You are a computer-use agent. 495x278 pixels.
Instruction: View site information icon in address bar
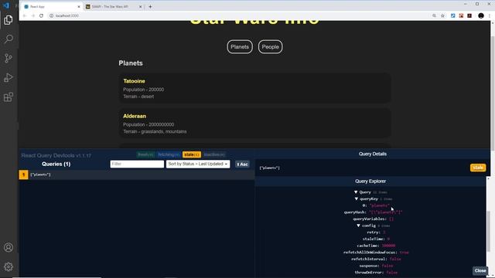click(52, 15)
